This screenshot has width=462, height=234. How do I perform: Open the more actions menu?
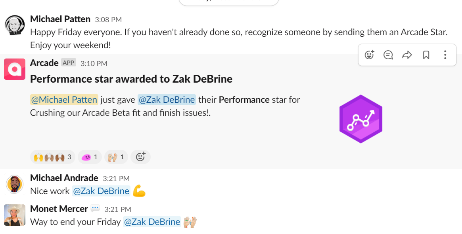(445, 55)
